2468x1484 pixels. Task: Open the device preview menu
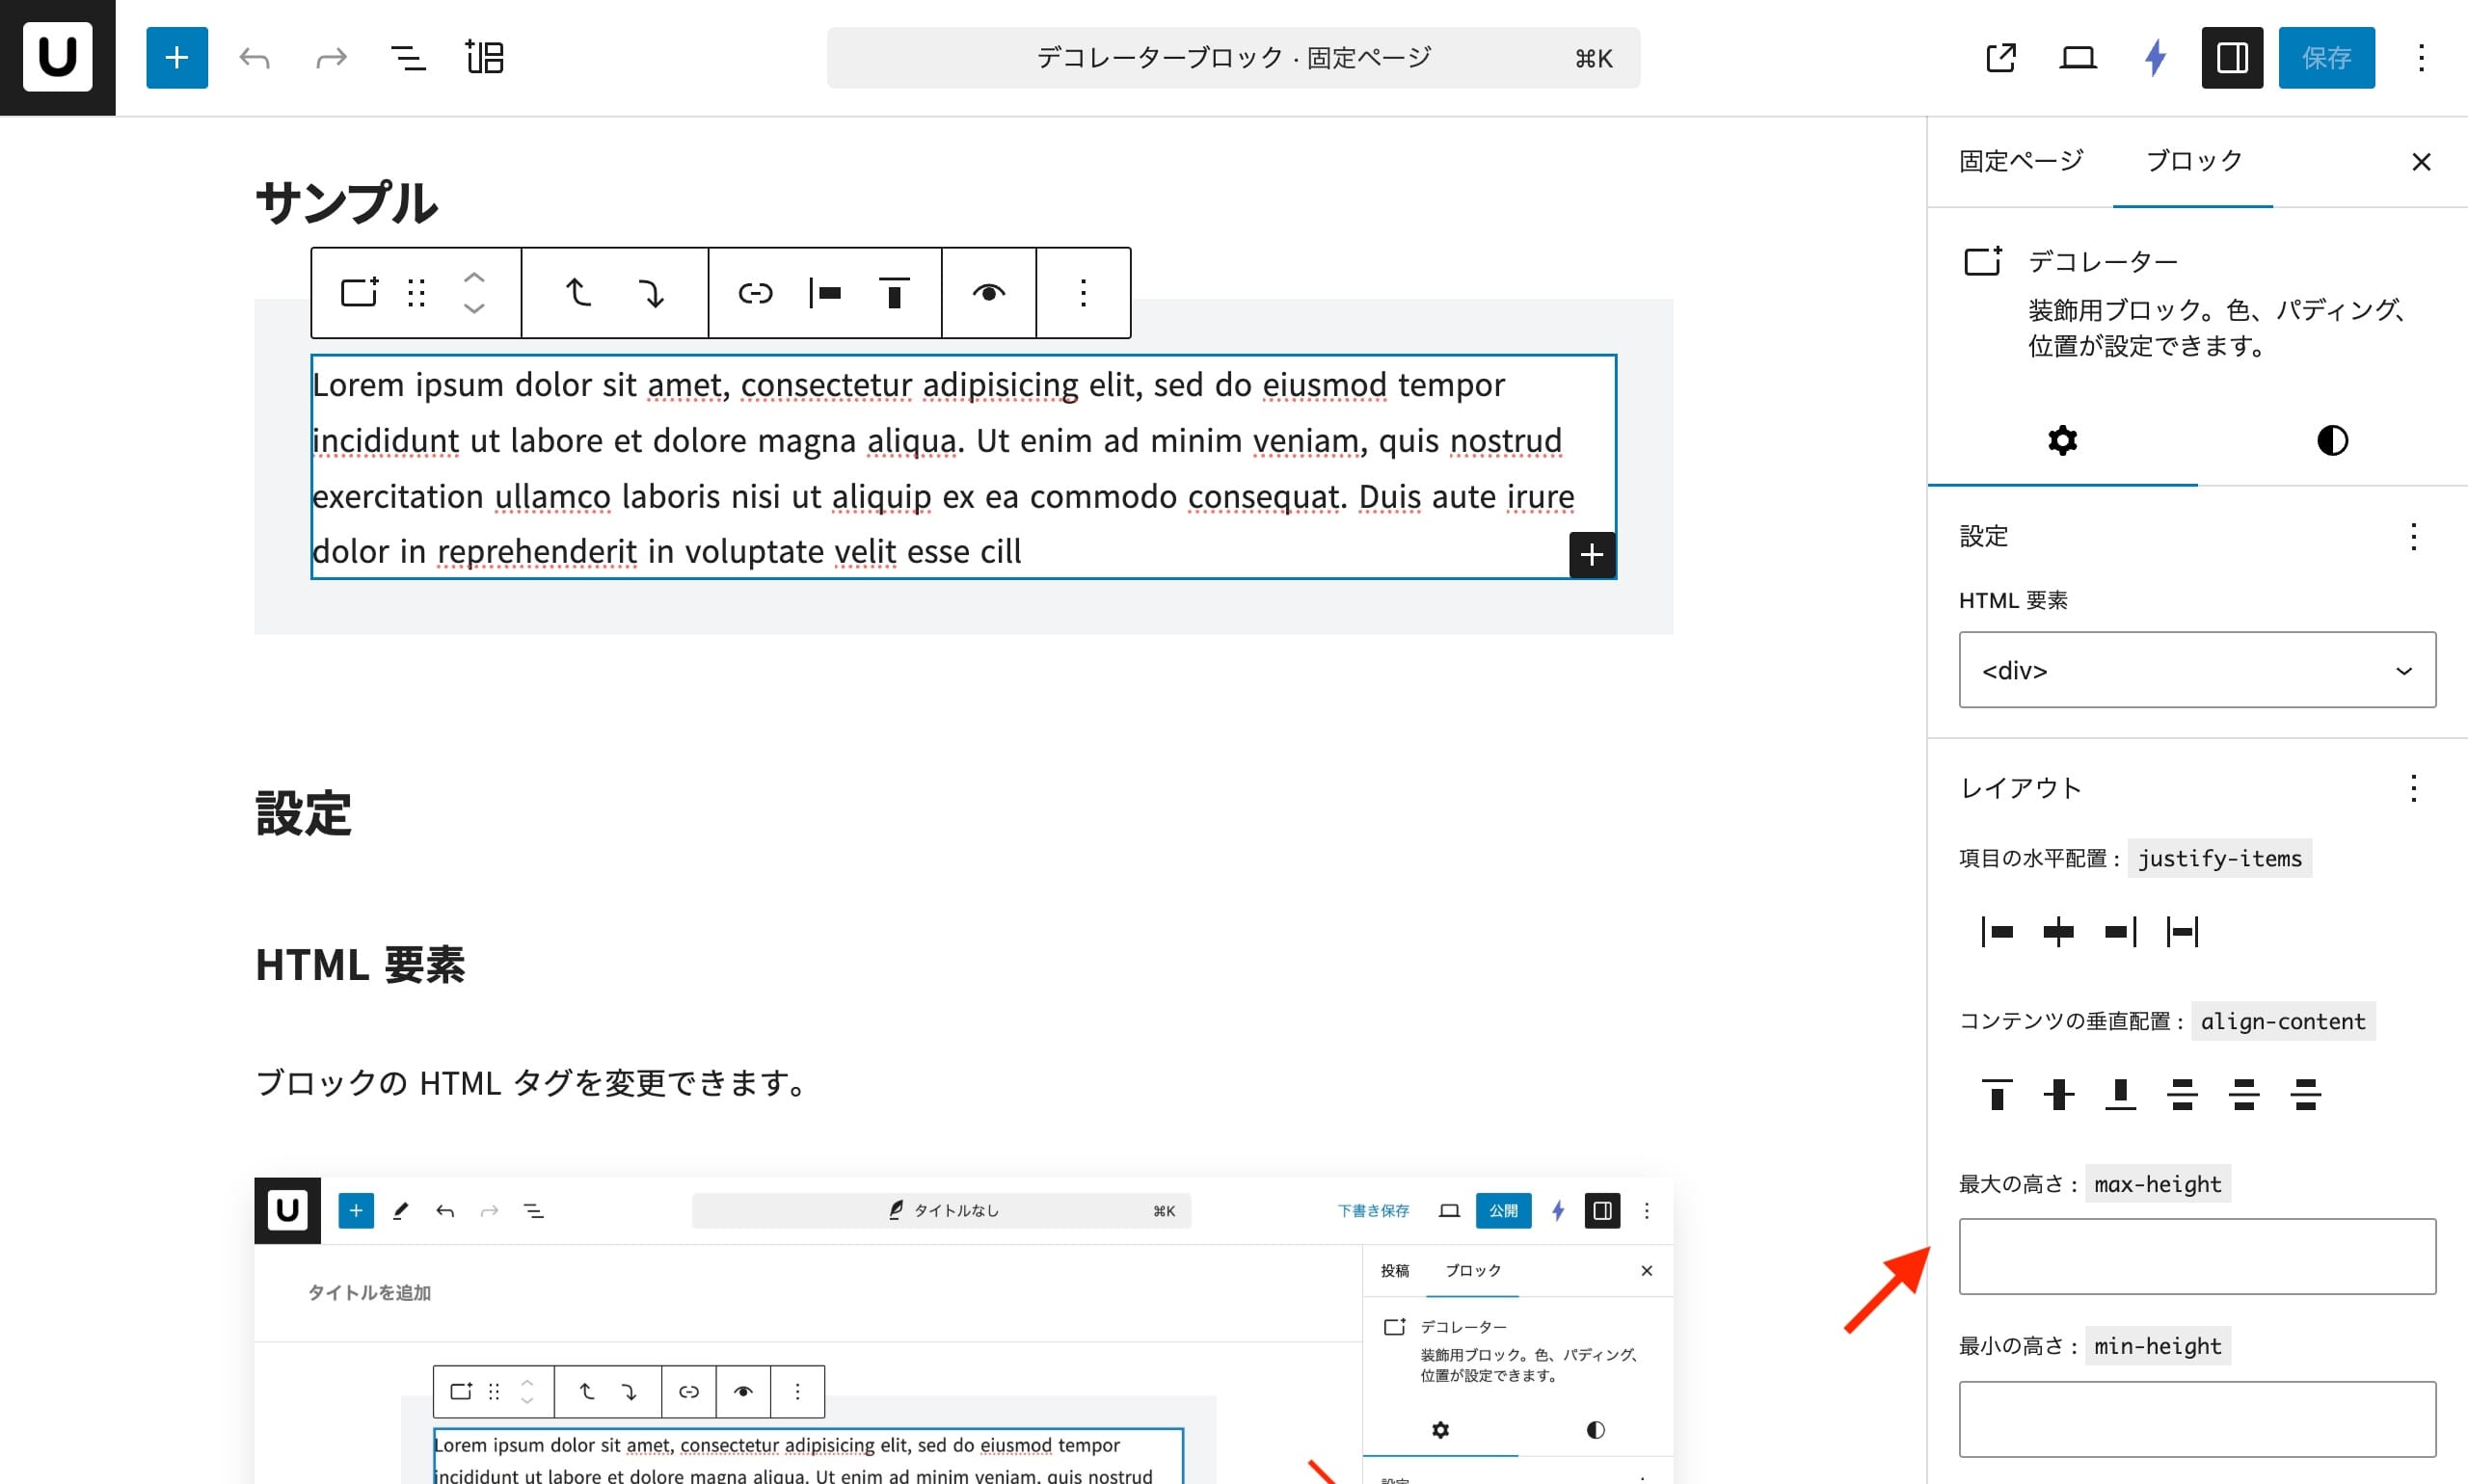[2078, 57]
